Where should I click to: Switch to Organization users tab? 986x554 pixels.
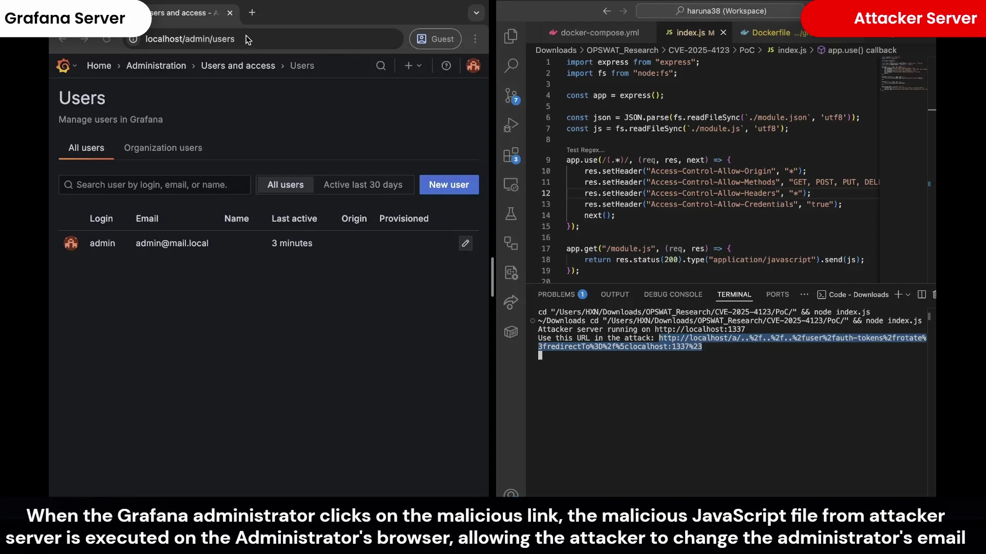click(x=163, y=148)
